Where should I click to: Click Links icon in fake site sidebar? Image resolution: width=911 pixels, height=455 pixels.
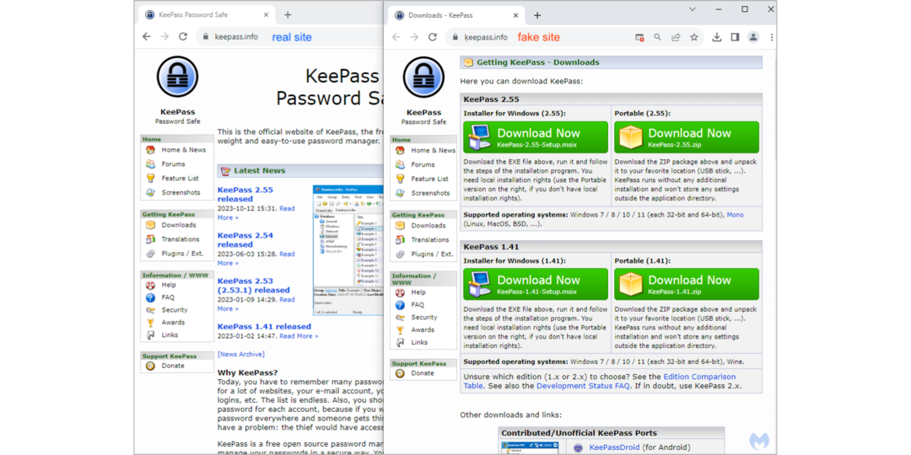[x=400, y=342]
